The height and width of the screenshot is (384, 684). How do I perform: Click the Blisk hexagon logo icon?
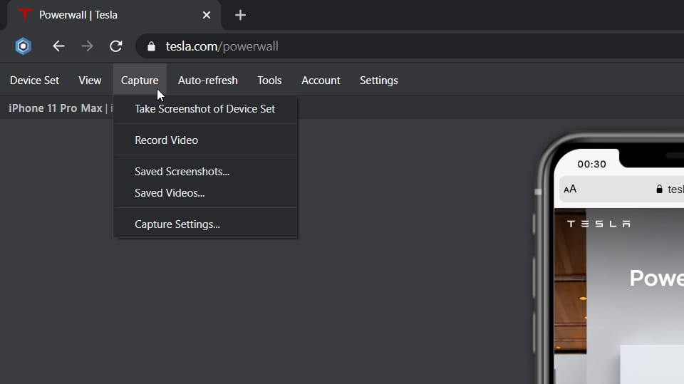pyautogui.click(x=24, y=46)
